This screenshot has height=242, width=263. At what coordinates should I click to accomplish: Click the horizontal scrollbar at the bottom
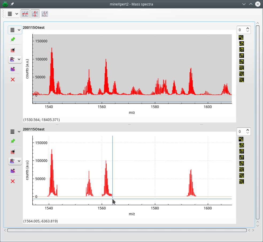(127, 230)
